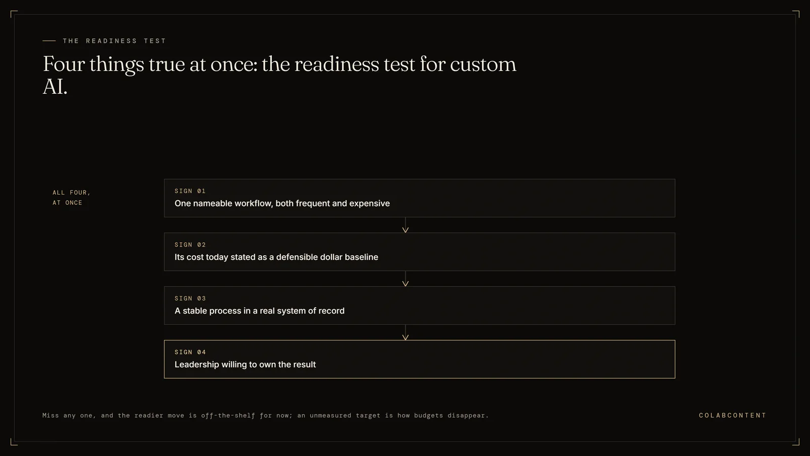Click the arrow between Sign 02 and Sign 03
Viewport: 810px width, 456px height.
tap(405, 279)
